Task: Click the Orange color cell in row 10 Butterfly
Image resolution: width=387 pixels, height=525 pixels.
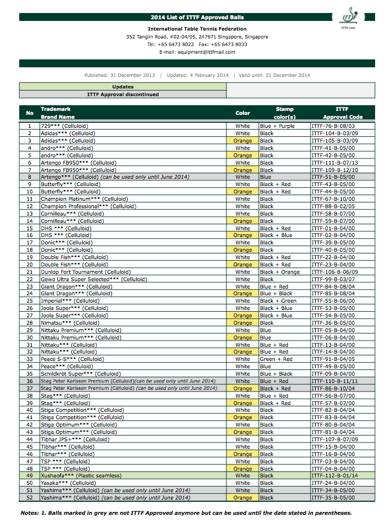Action: pyautogui.click(x=243, y=192)
